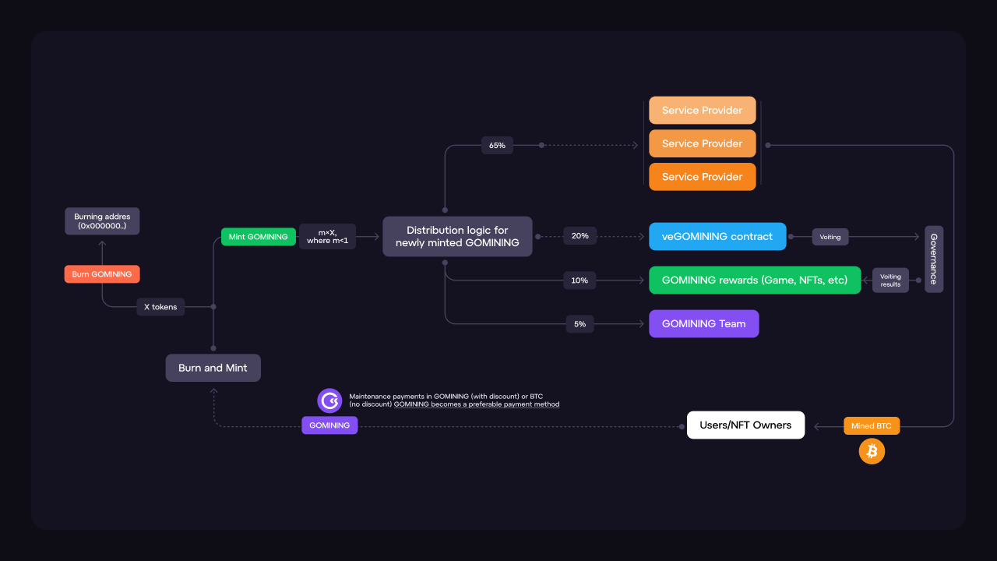Viewport: 997px width, 561px height.
Task: Select the purple GOMINING Team box
Action: coord(703,323)
